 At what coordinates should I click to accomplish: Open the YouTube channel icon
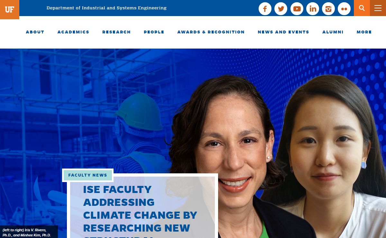297,9
